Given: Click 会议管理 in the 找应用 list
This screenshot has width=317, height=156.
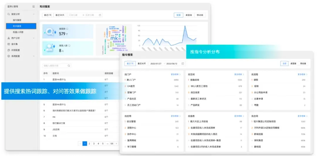Looking at the screenshot, I should coord(131,122).
